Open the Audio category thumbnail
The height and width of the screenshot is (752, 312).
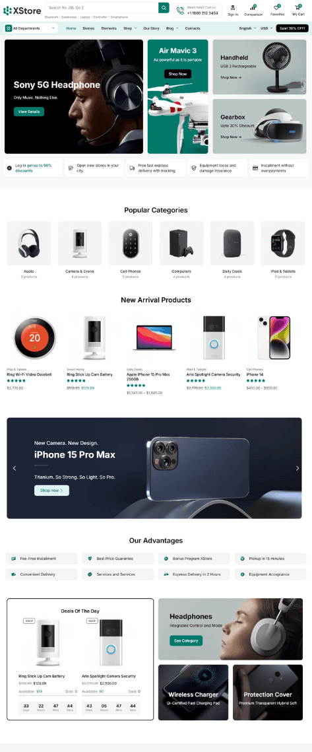coord(29,243)
